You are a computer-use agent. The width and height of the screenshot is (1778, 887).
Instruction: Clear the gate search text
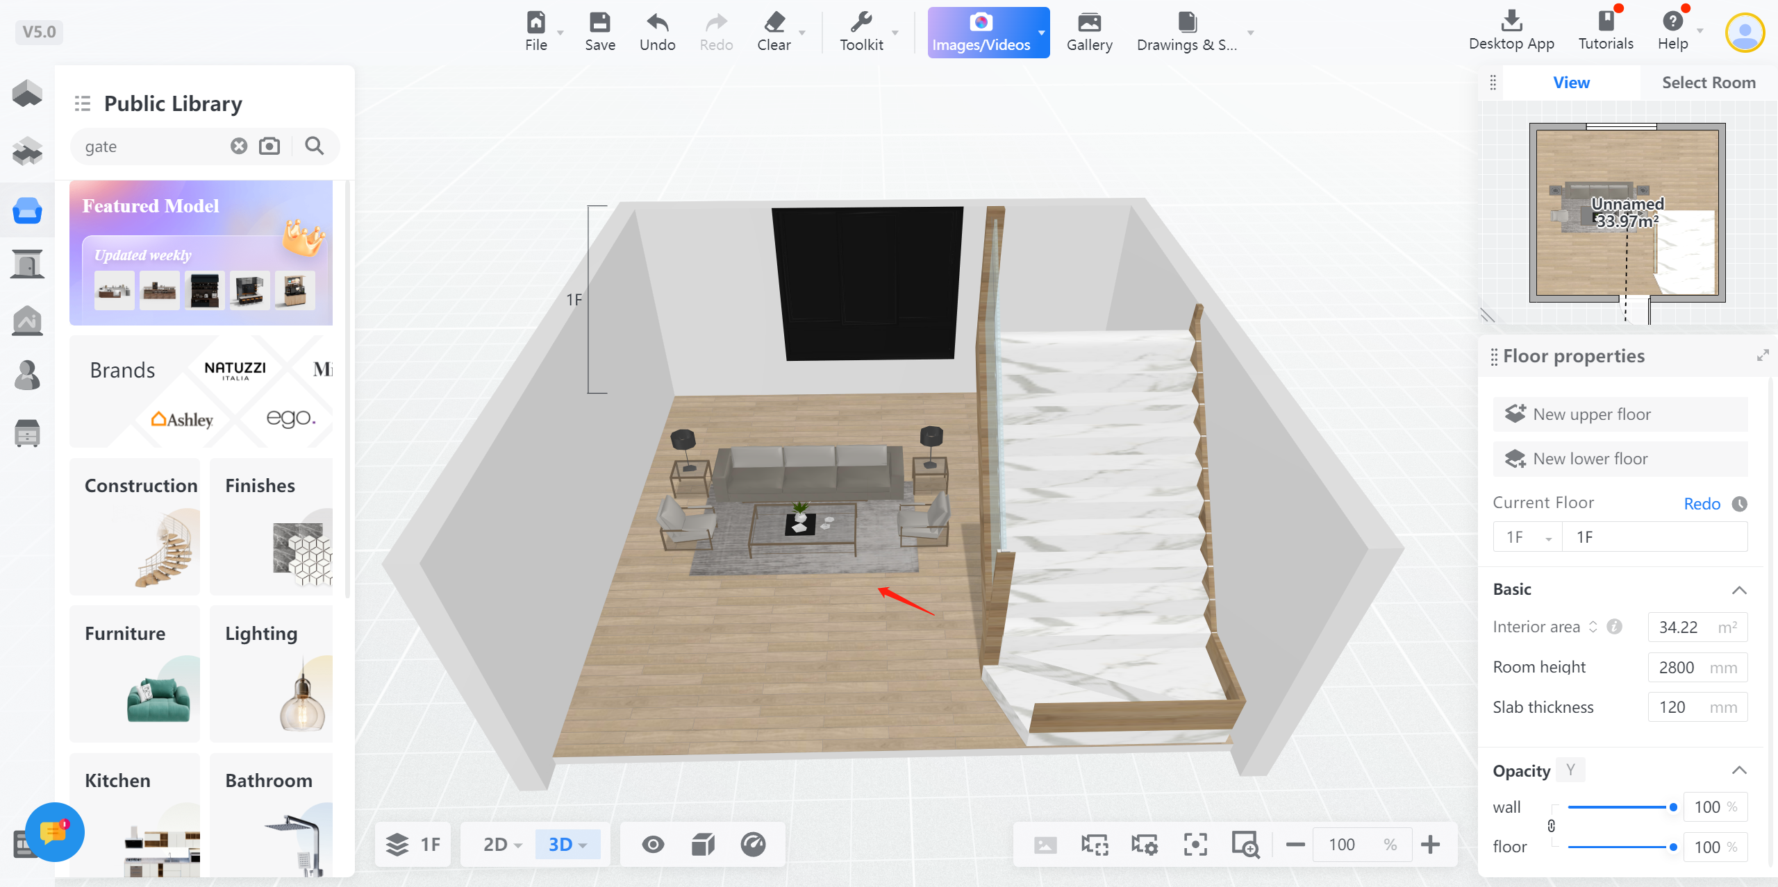[239, 146]
